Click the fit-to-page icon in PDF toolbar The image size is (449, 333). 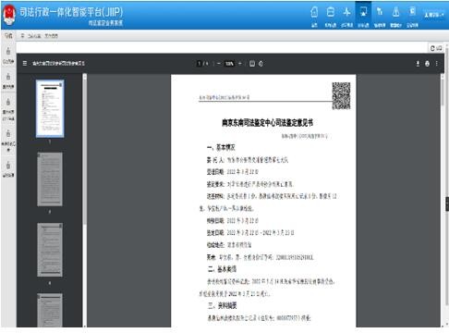(252, 64)
